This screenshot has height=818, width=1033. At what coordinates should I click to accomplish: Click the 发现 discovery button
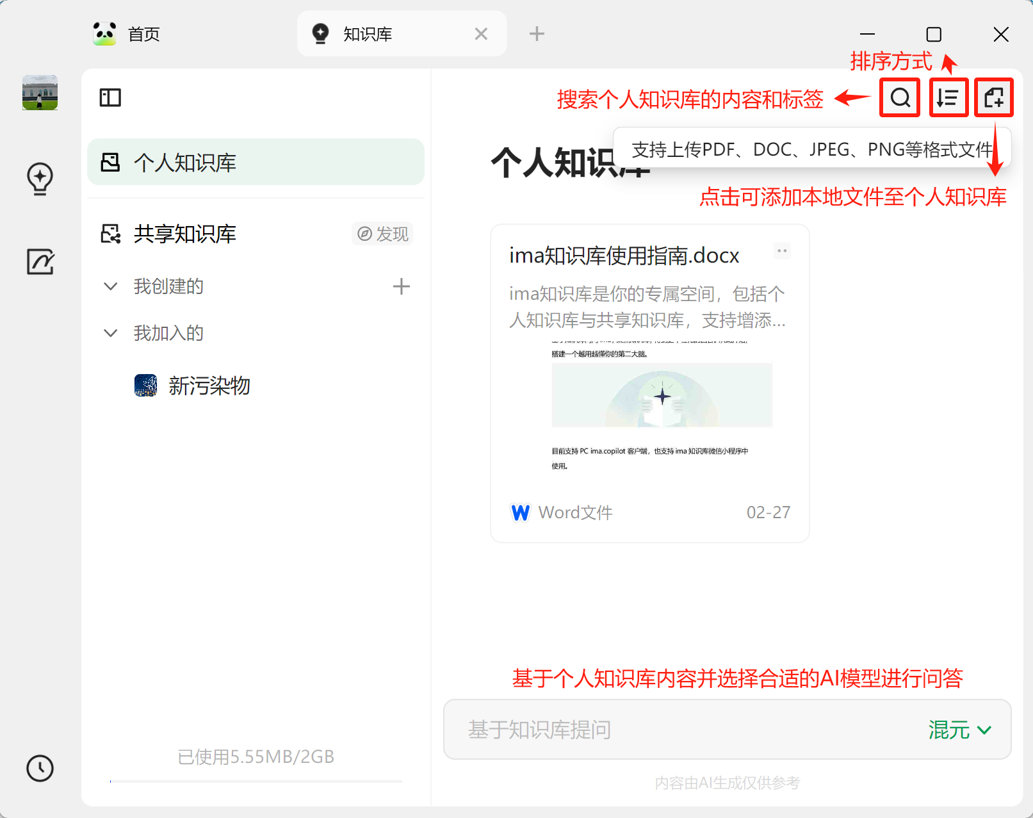382,233
